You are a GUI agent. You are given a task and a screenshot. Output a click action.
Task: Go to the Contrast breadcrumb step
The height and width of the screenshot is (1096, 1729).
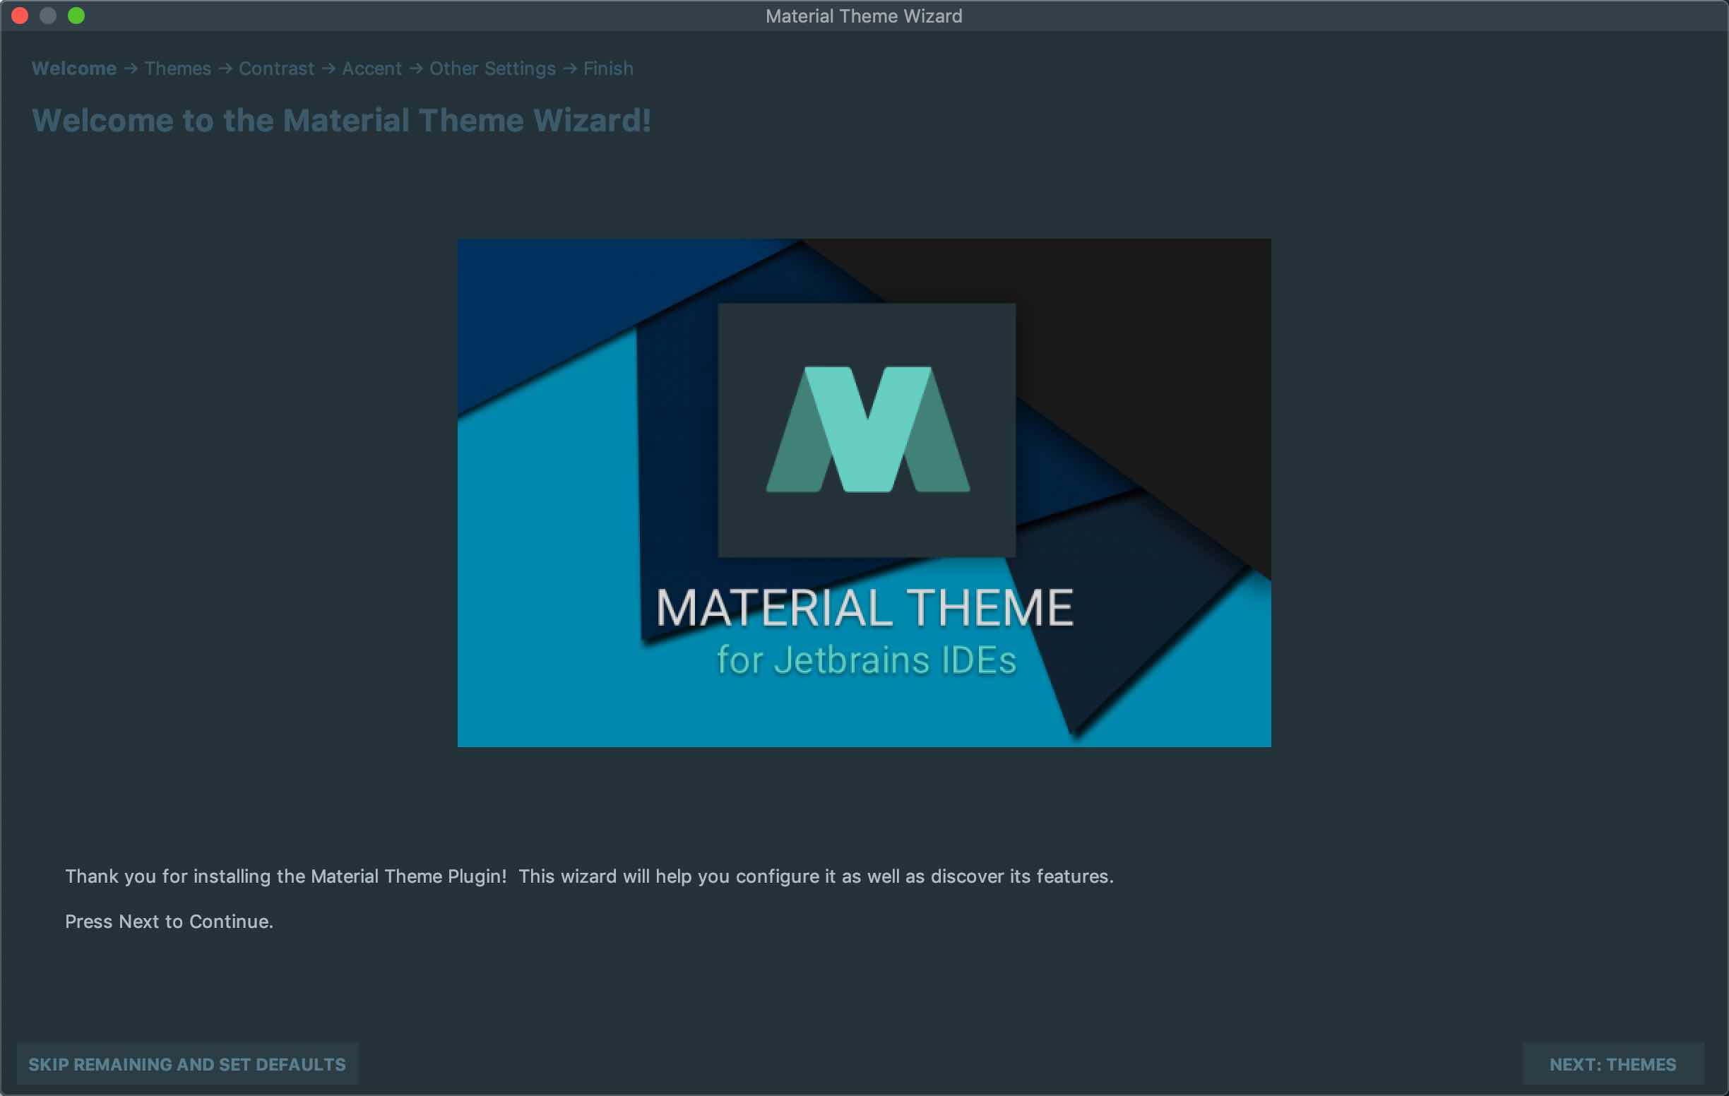point(276,69)
